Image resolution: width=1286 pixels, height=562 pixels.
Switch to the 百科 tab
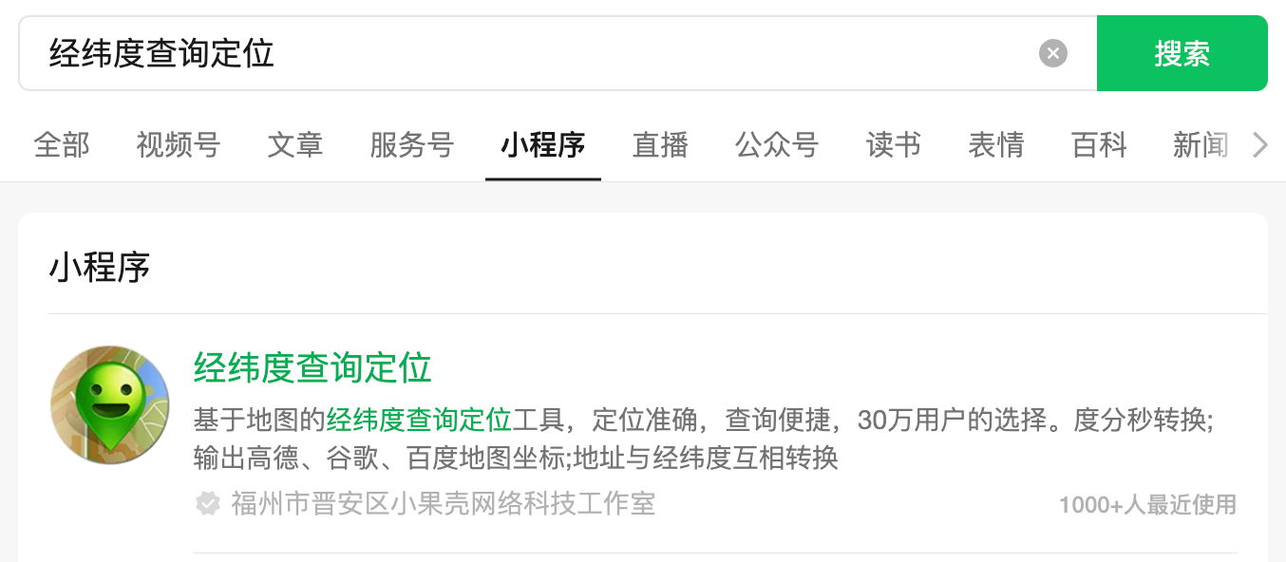(1099, 145)
